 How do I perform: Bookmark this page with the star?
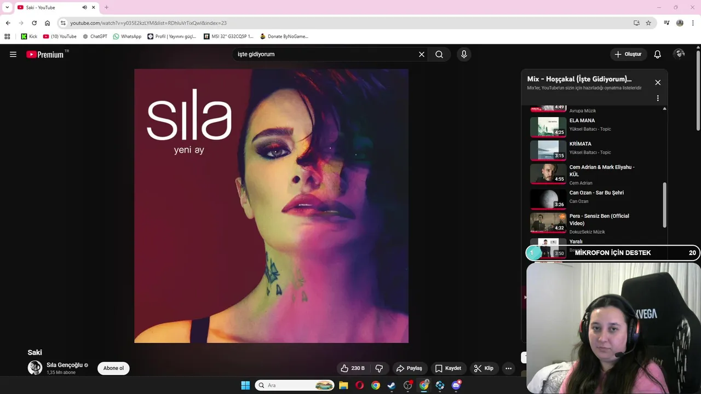point(648,23)
